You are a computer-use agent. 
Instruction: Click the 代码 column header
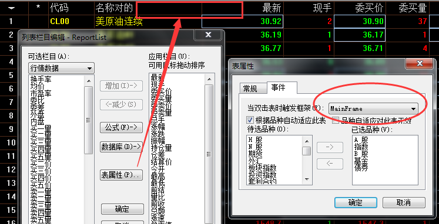coord(59,8)
